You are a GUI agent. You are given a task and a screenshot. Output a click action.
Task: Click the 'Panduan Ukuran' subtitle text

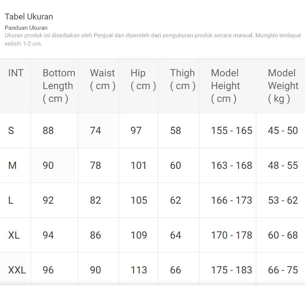click(26, 28)
